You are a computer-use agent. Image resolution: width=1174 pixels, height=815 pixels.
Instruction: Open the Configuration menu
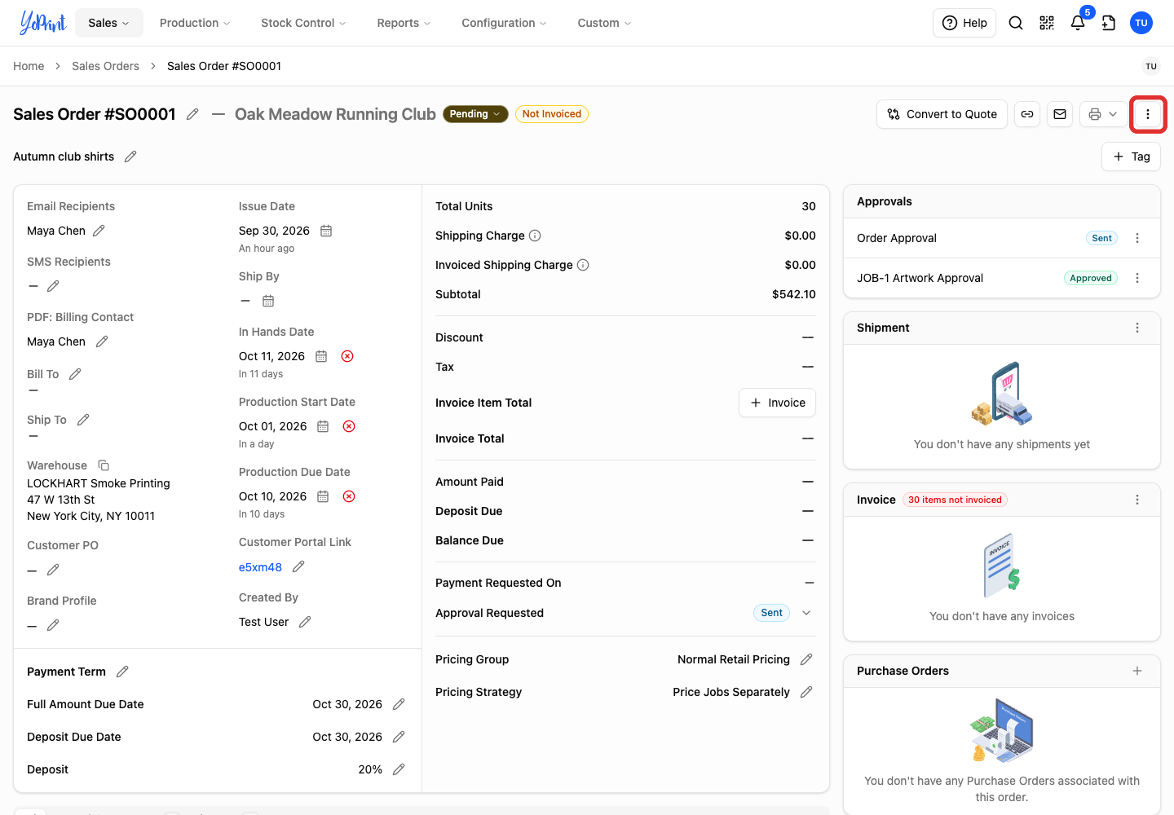coord(504,23)
